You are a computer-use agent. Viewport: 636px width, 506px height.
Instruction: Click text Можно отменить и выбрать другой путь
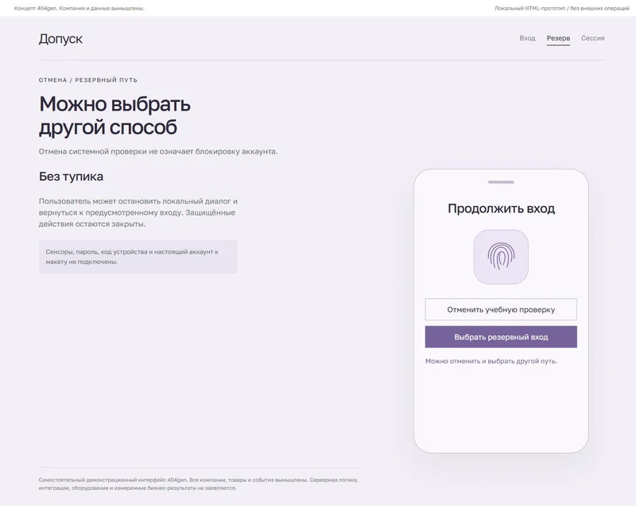tap(491, 361)
